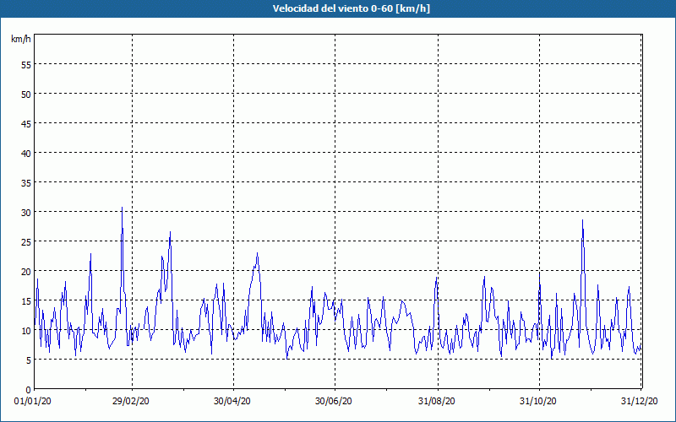This screenshot has width=676, height=422.
Task: Click the '01/01/20' date label
Action: 33,401
